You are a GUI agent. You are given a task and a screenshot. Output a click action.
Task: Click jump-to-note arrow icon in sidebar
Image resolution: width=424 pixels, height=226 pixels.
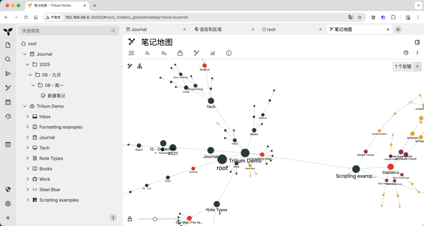tap(8, 74)
